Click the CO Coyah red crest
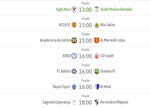 (x=97, y=56)
